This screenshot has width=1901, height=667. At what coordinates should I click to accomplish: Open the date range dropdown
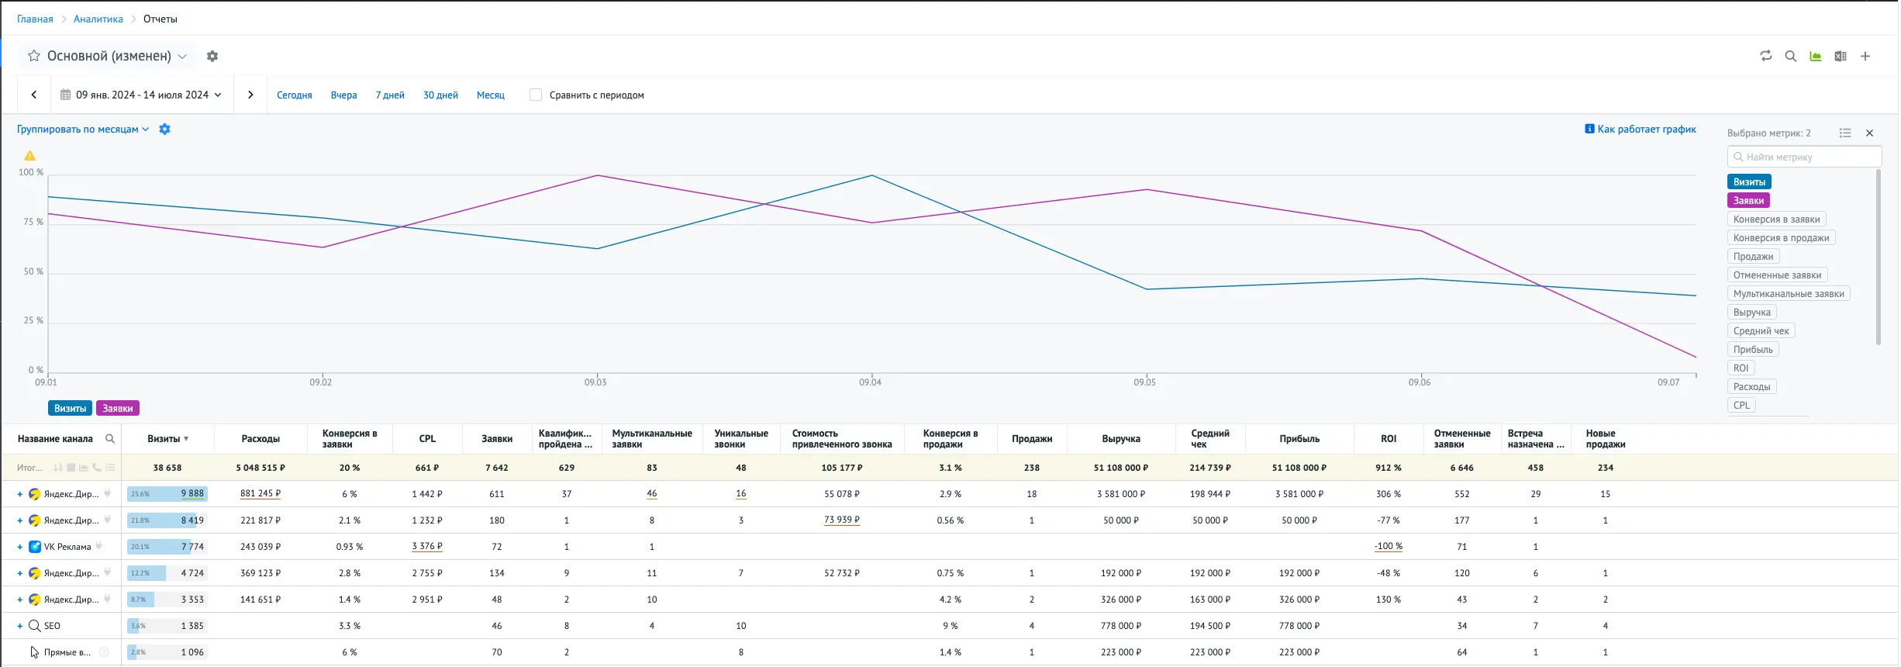141,95
